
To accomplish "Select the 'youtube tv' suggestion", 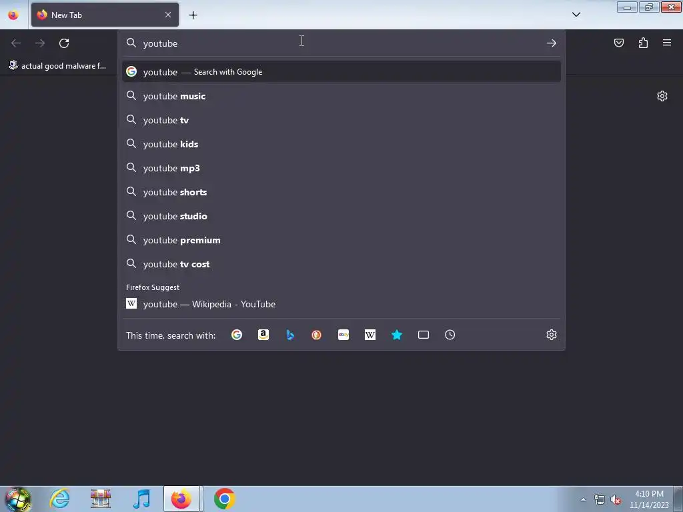I will point(341,120).
